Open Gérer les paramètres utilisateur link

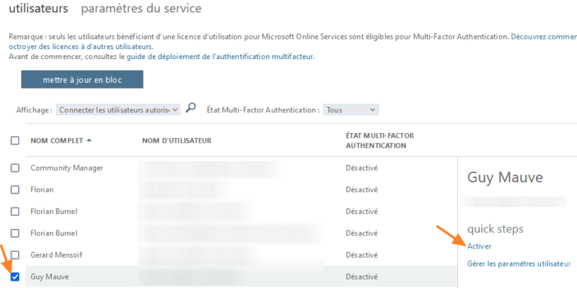[x=519, y=264]
